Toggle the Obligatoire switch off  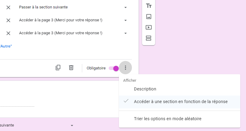tap(114, 68)
